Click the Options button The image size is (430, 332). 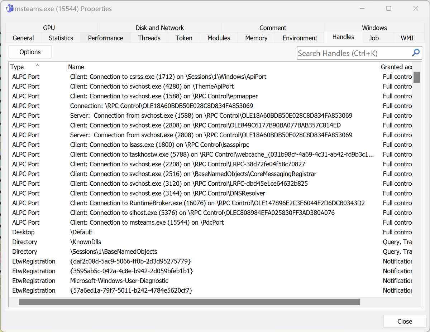pos(30,52)
